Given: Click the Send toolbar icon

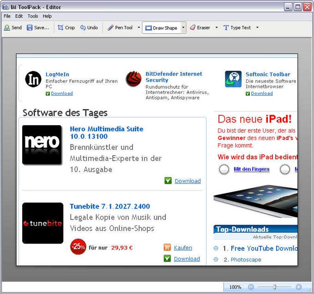Looking at the screenshot, I should [7, 27].
